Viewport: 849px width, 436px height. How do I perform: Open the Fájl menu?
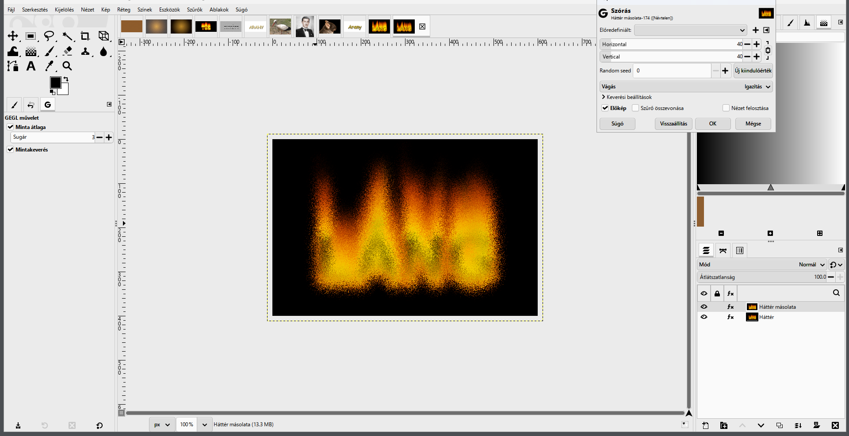[11, 10]
